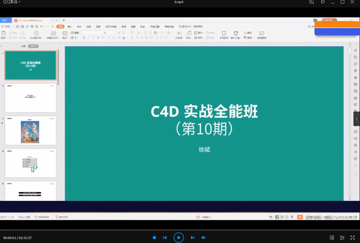The image size is (360, 243).
Task: Pin the player window on top
Action: [x=323, y=2]
